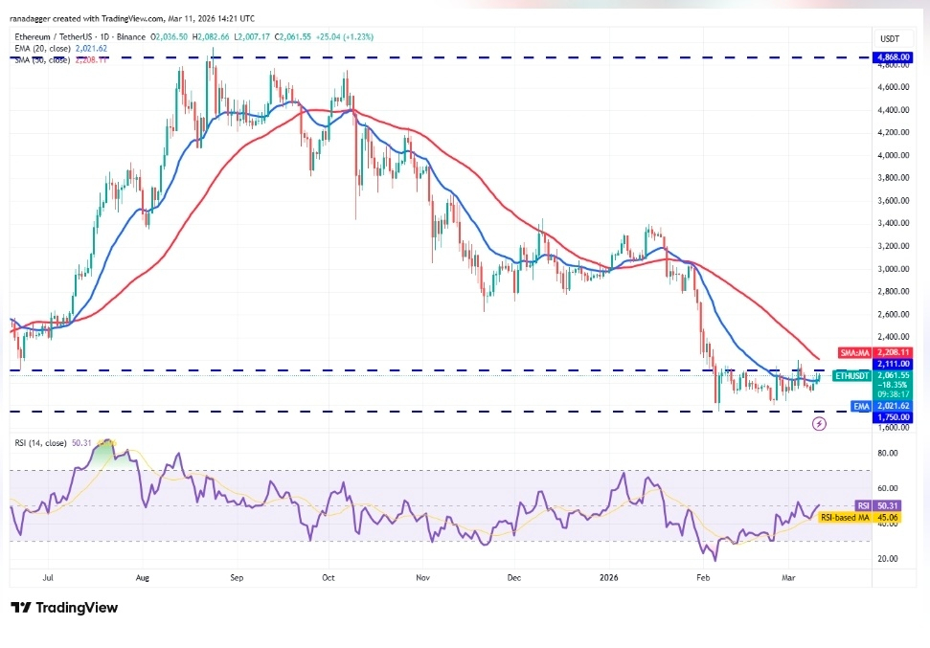Click the Ethereum / TetherUS symbol title
The width and height of the screenshot is (930, 648).
click(x=53, y=36)
